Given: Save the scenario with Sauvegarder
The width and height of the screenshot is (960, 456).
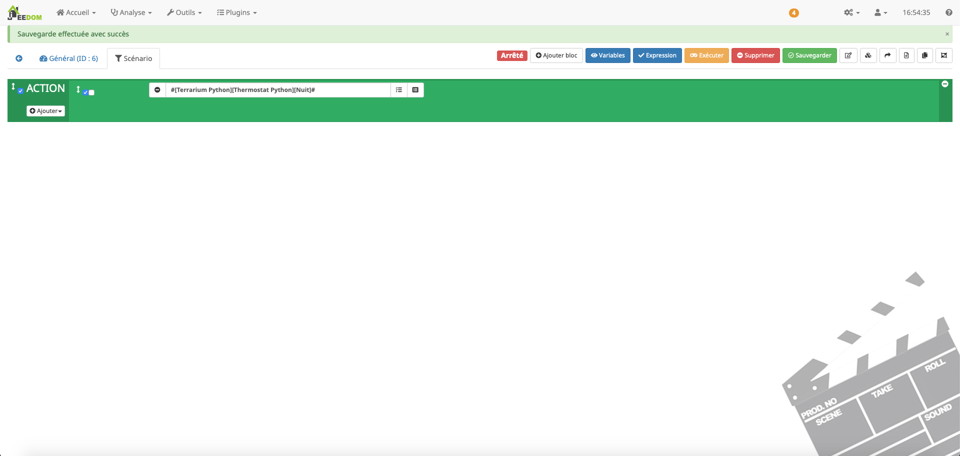Looking at the screenshot, I should pyautogui.click(x=809, y=55).
